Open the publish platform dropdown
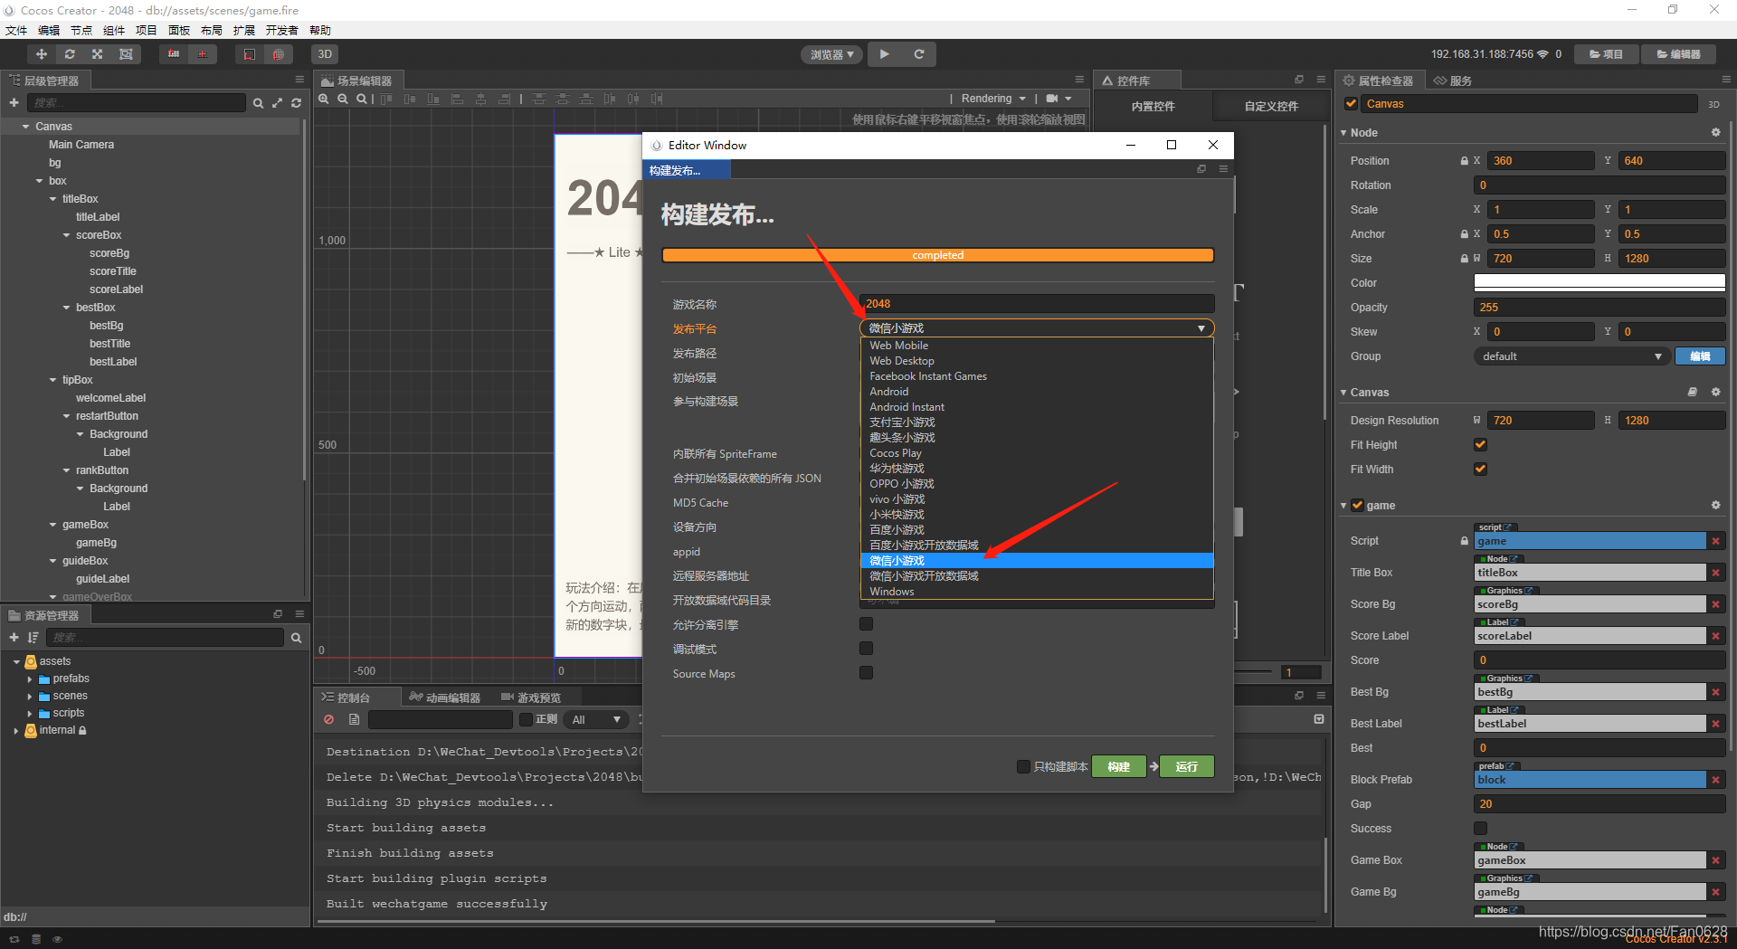This screenshot has width=1737, height=949. [1036, 328]
